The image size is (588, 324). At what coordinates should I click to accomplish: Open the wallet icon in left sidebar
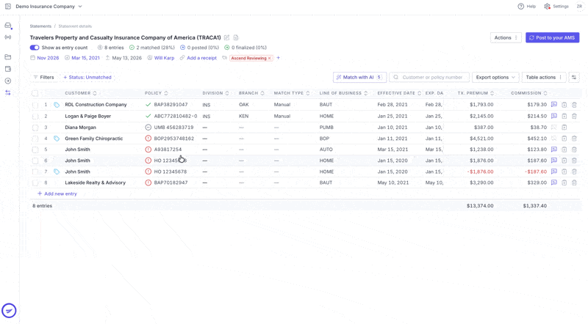click(x=8, y=69)
